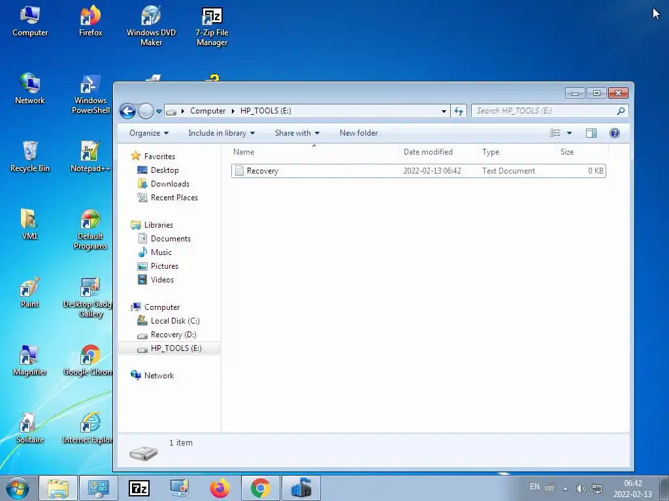Open Default Programs desktop shortcut
Image resolution: width=669 pixels, height=501 pixels.
coord(90,230)
